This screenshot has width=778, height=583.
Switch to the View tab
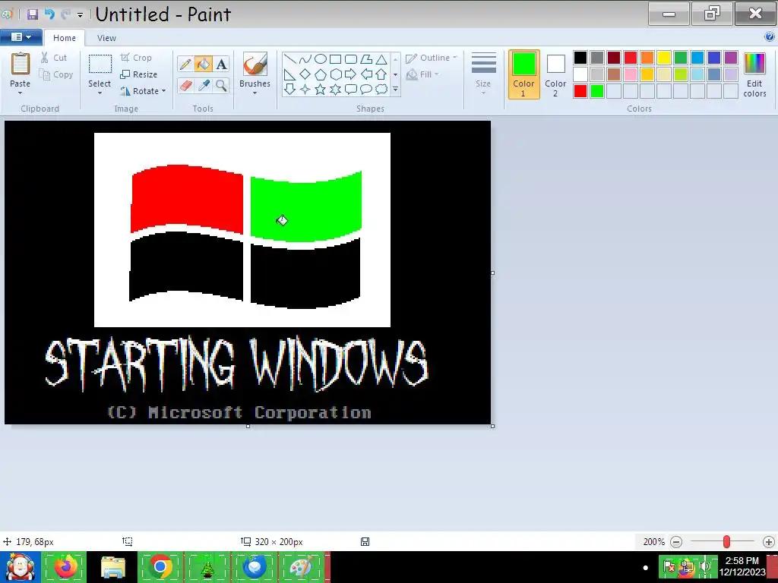tap(106, 38)
